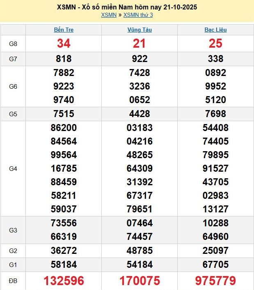
Task: Open the Bạc Liêu column header link
Action: 215,30
